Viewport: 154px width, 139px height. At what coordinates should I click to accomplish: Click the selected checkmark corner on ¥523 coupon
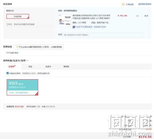pyautogui.click(x=37, y=94)
